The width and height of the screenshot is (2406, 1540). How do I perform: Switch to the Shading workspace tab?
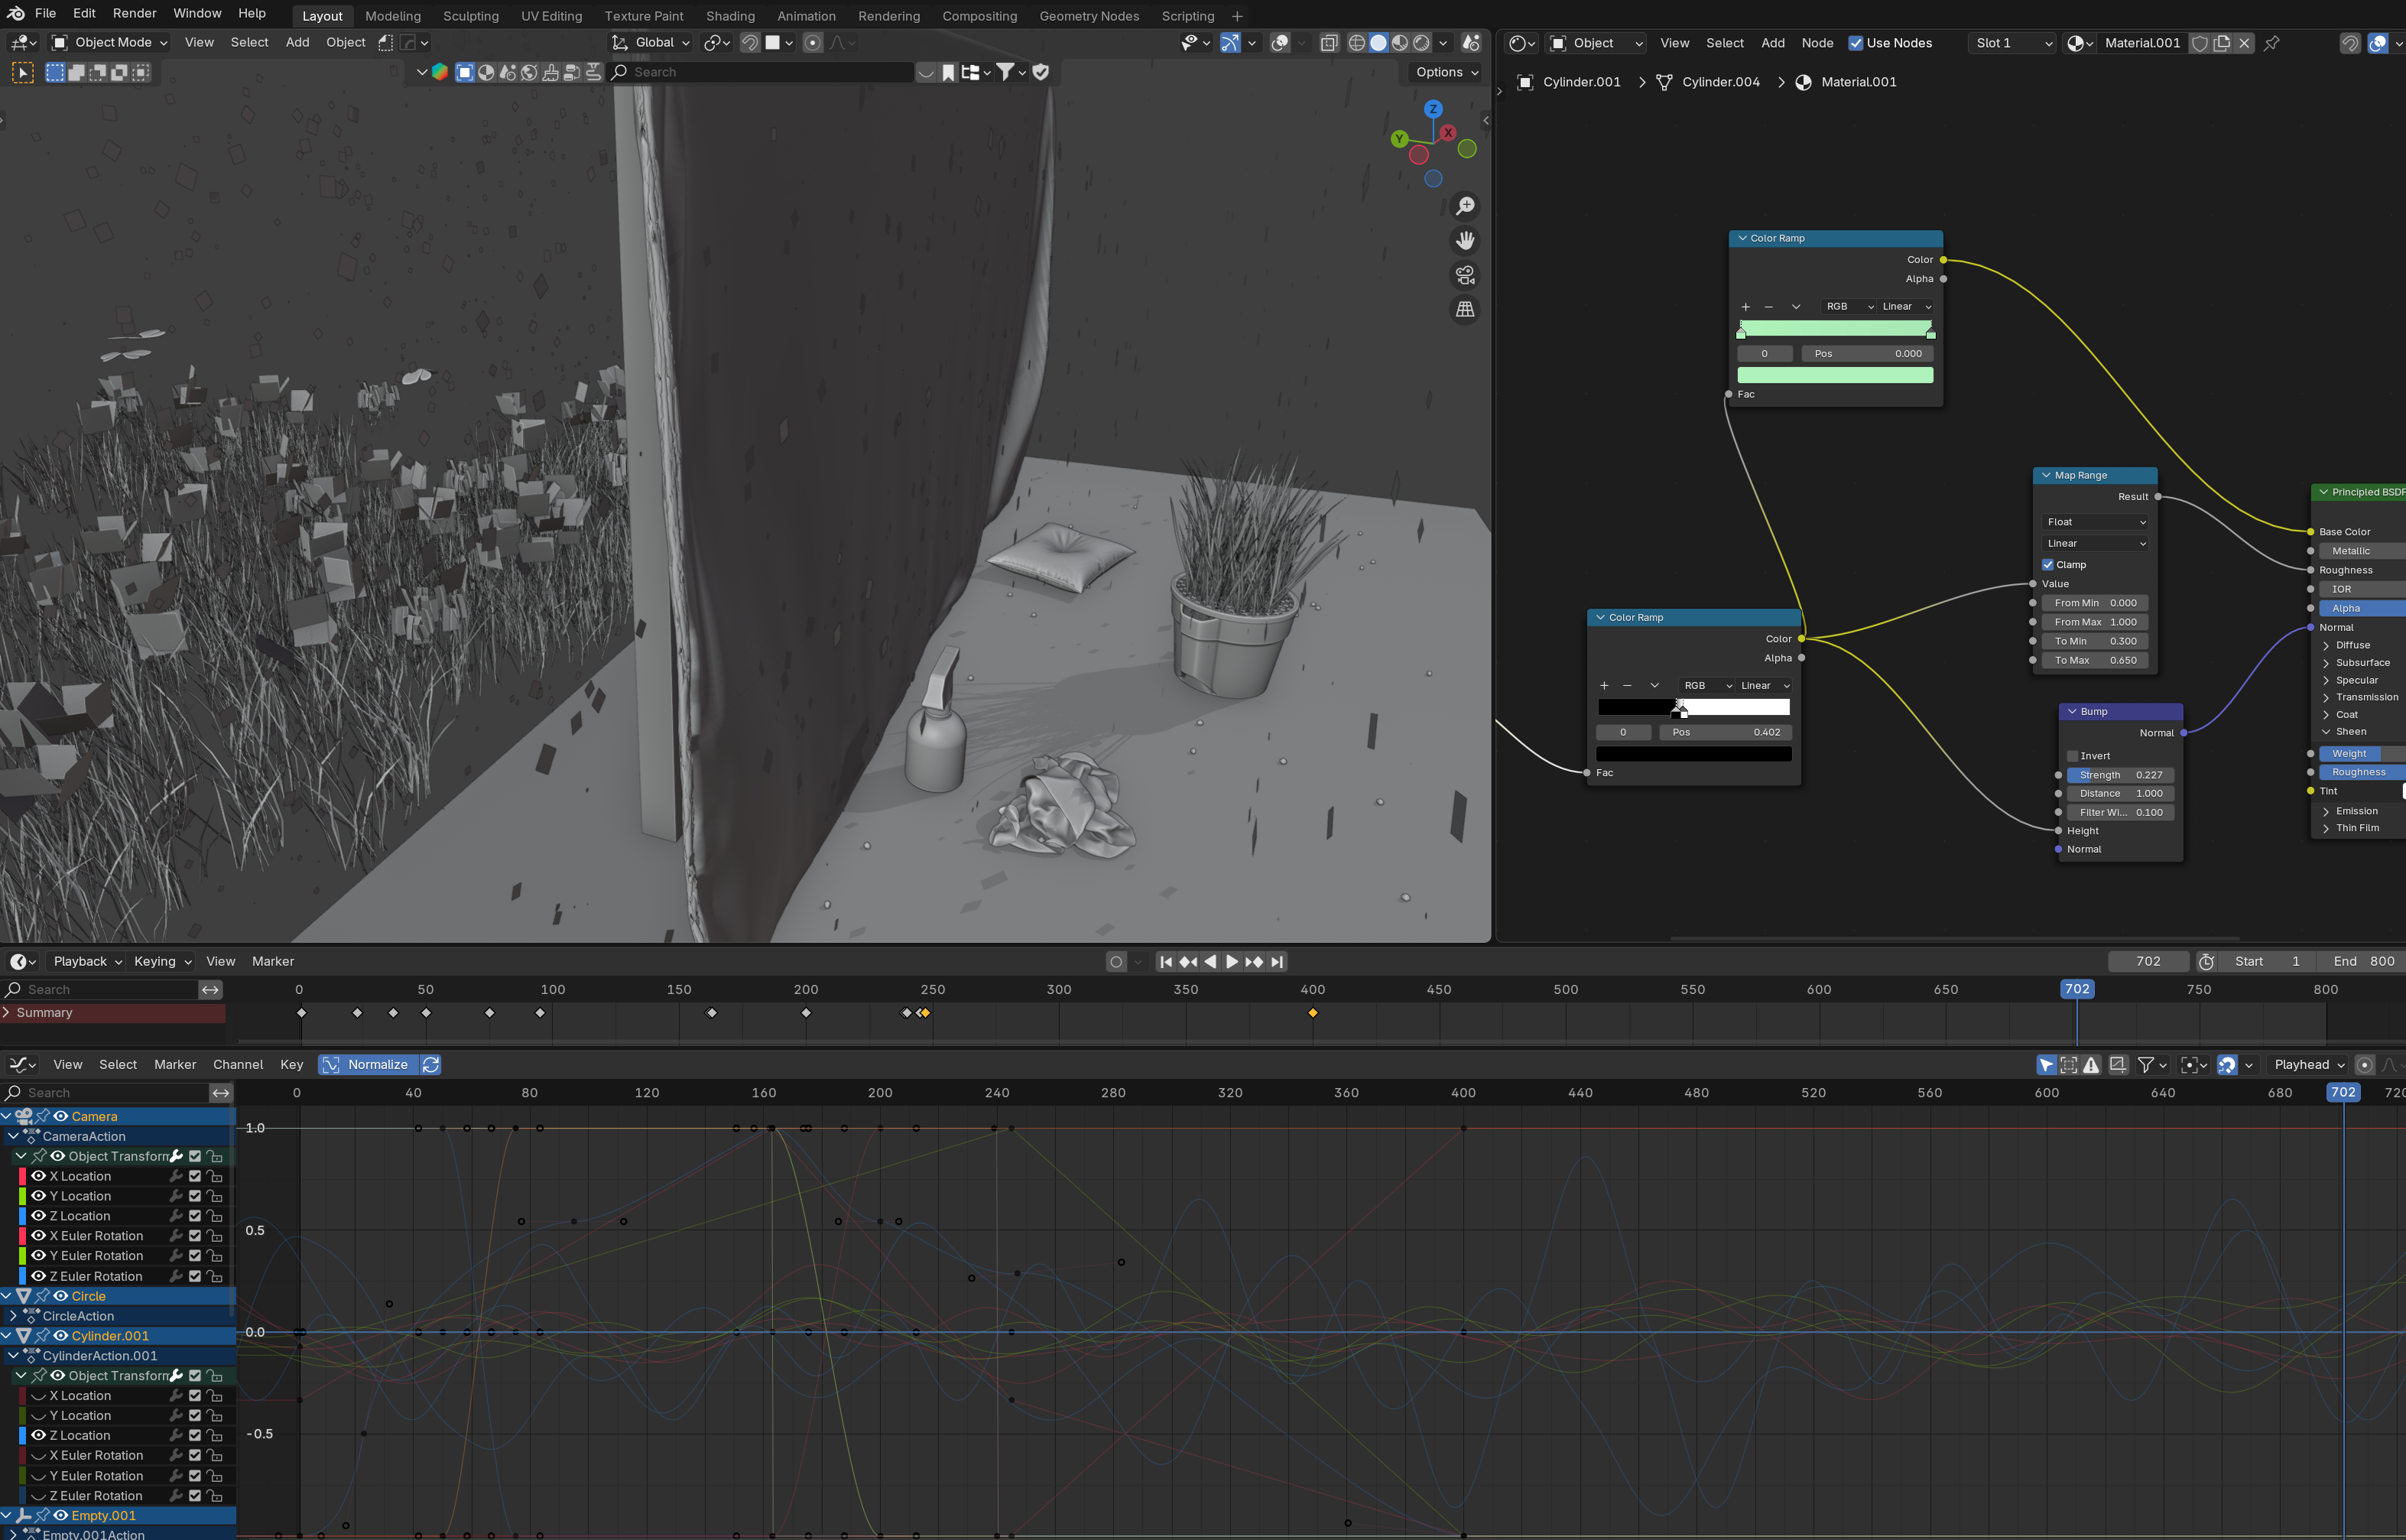(x=729, y=16)
